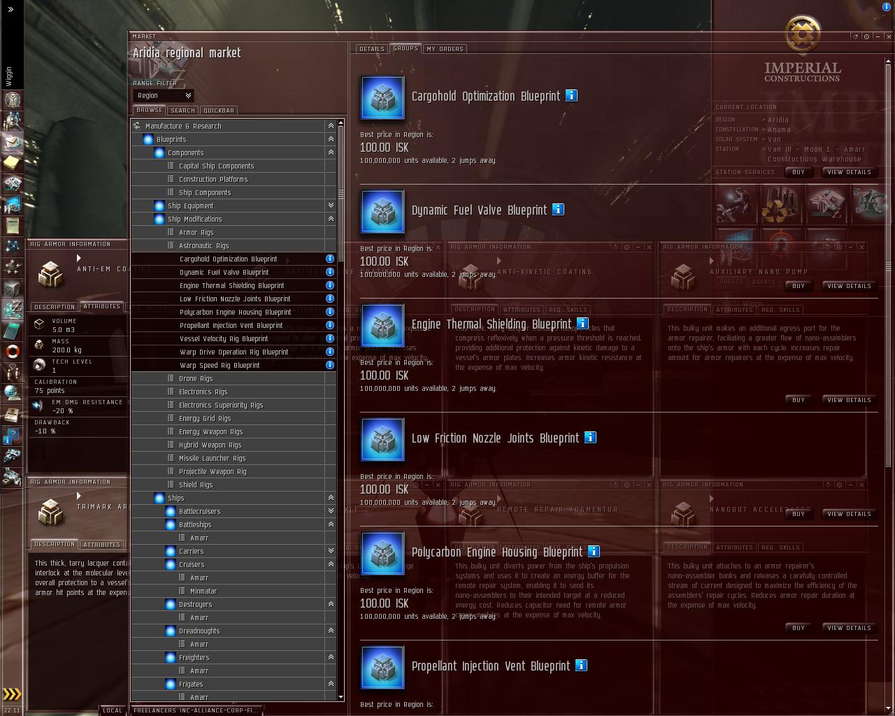Select the Groups tab

pos(406,48)
